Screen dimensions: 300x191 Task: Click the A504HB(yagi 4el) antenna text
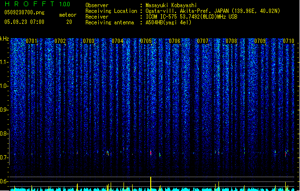coord(168,22)
